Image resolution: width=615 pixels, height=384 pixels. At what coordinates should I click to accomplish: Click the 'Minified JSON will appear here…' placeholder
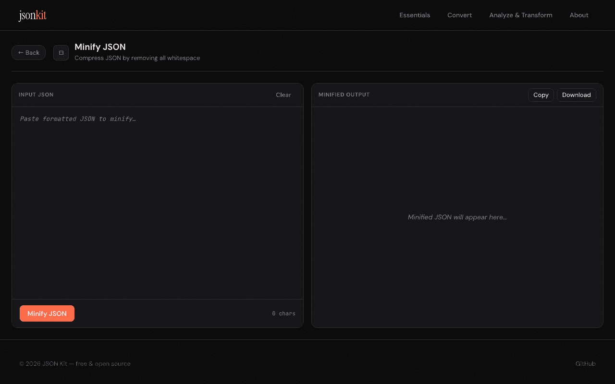[x=457, y=217]
